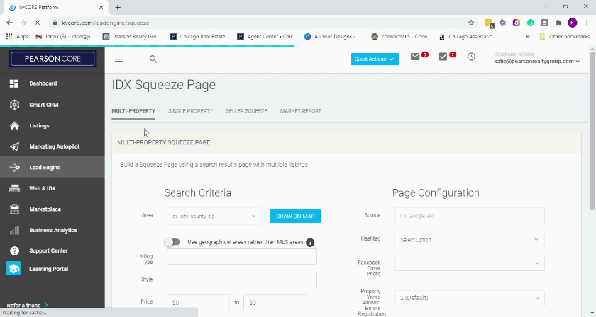Open the Marketing Autopilot paper plane icon
Screen dimensions: 596x317
[14, 146]
